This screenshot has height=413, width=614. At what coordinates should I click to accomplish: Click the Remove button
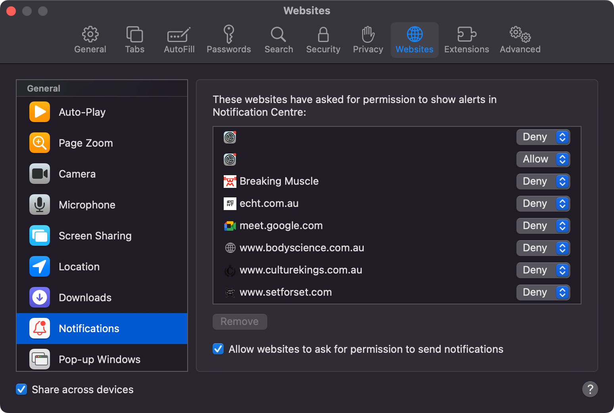click(240, 321)
